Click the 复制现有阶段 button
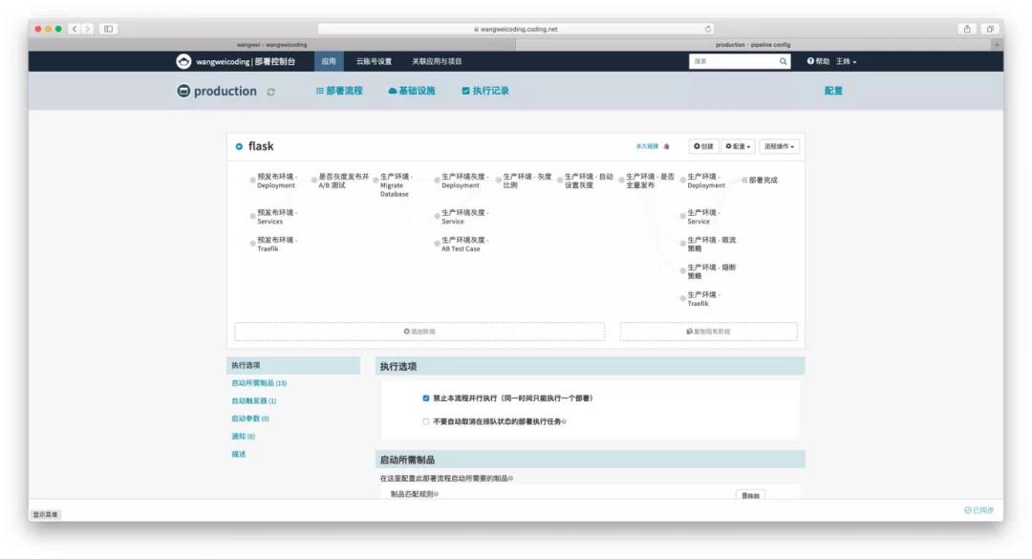 tap(708, 332)
